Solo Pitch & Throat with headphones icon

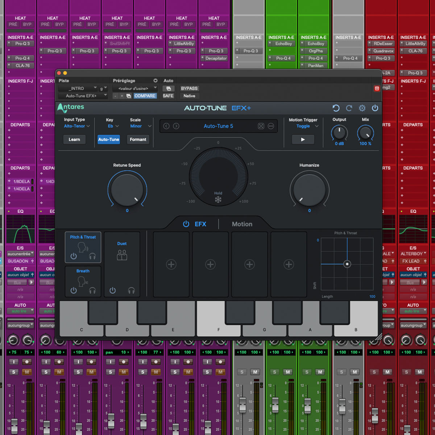click(x=92, y=256)
